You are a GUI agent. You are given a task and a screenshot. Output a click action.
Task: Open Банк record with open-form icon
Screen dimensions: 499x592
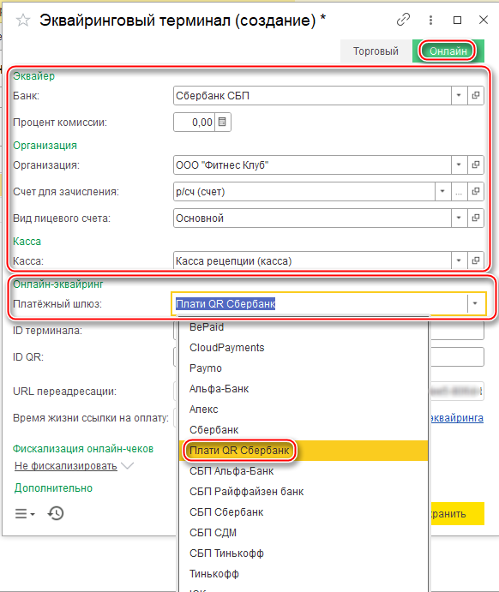pyautogui.click(x=476, y=95)
